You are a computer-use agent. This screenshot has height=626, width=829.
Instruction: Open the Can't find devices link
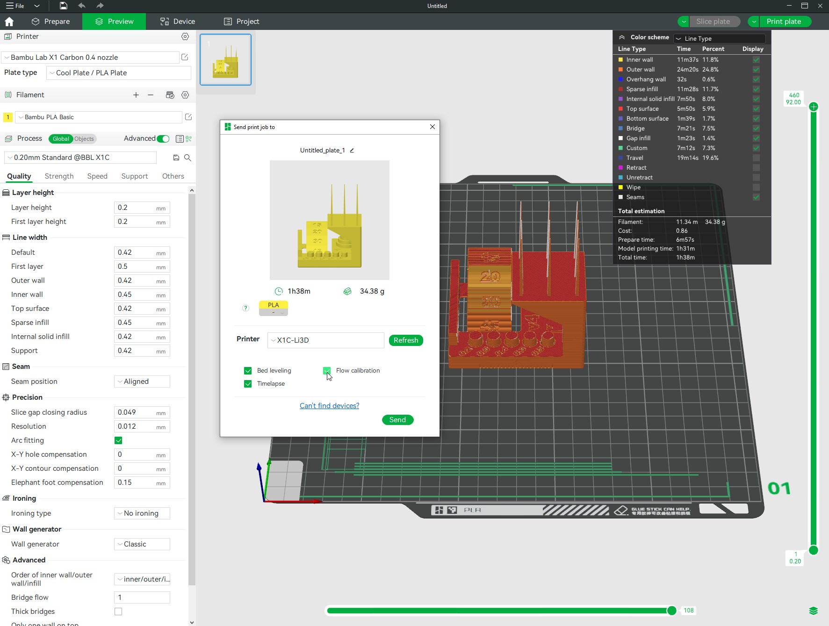pyautogui.click(x=330, y=406)
